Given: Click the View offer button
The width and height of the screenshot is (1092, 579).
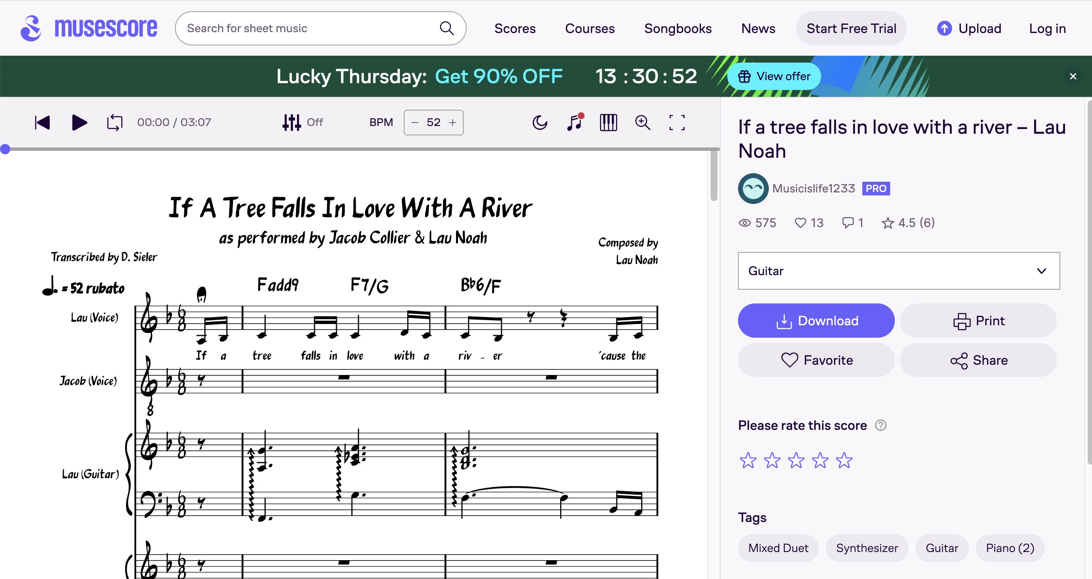Looking at the screenshot, I should point(774,76).
